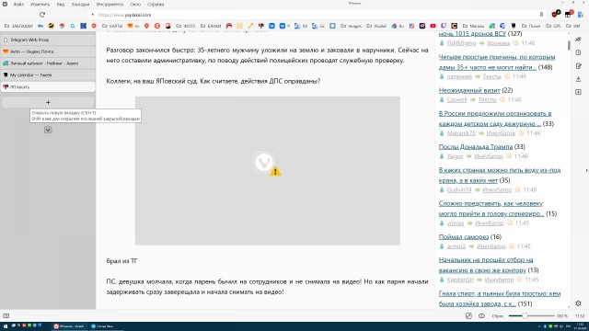Switch to the My calendar — Tweek tab
Screen dimensions: 589x331
point(48,75)
